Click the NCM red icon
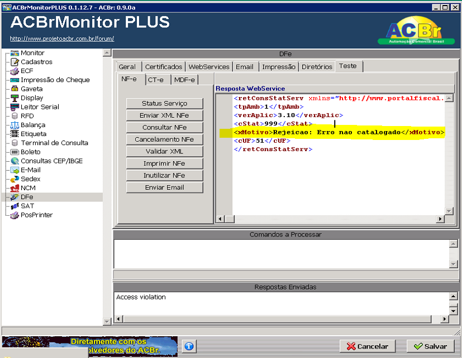The image size is (462, 358). (x=15, y=188)
